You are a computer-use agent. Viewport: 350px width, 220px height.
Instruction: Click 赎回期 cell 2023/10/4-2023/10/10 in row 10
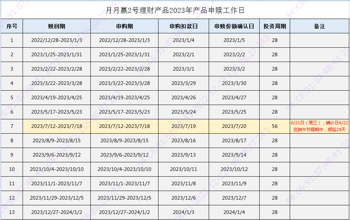(57, 169)
